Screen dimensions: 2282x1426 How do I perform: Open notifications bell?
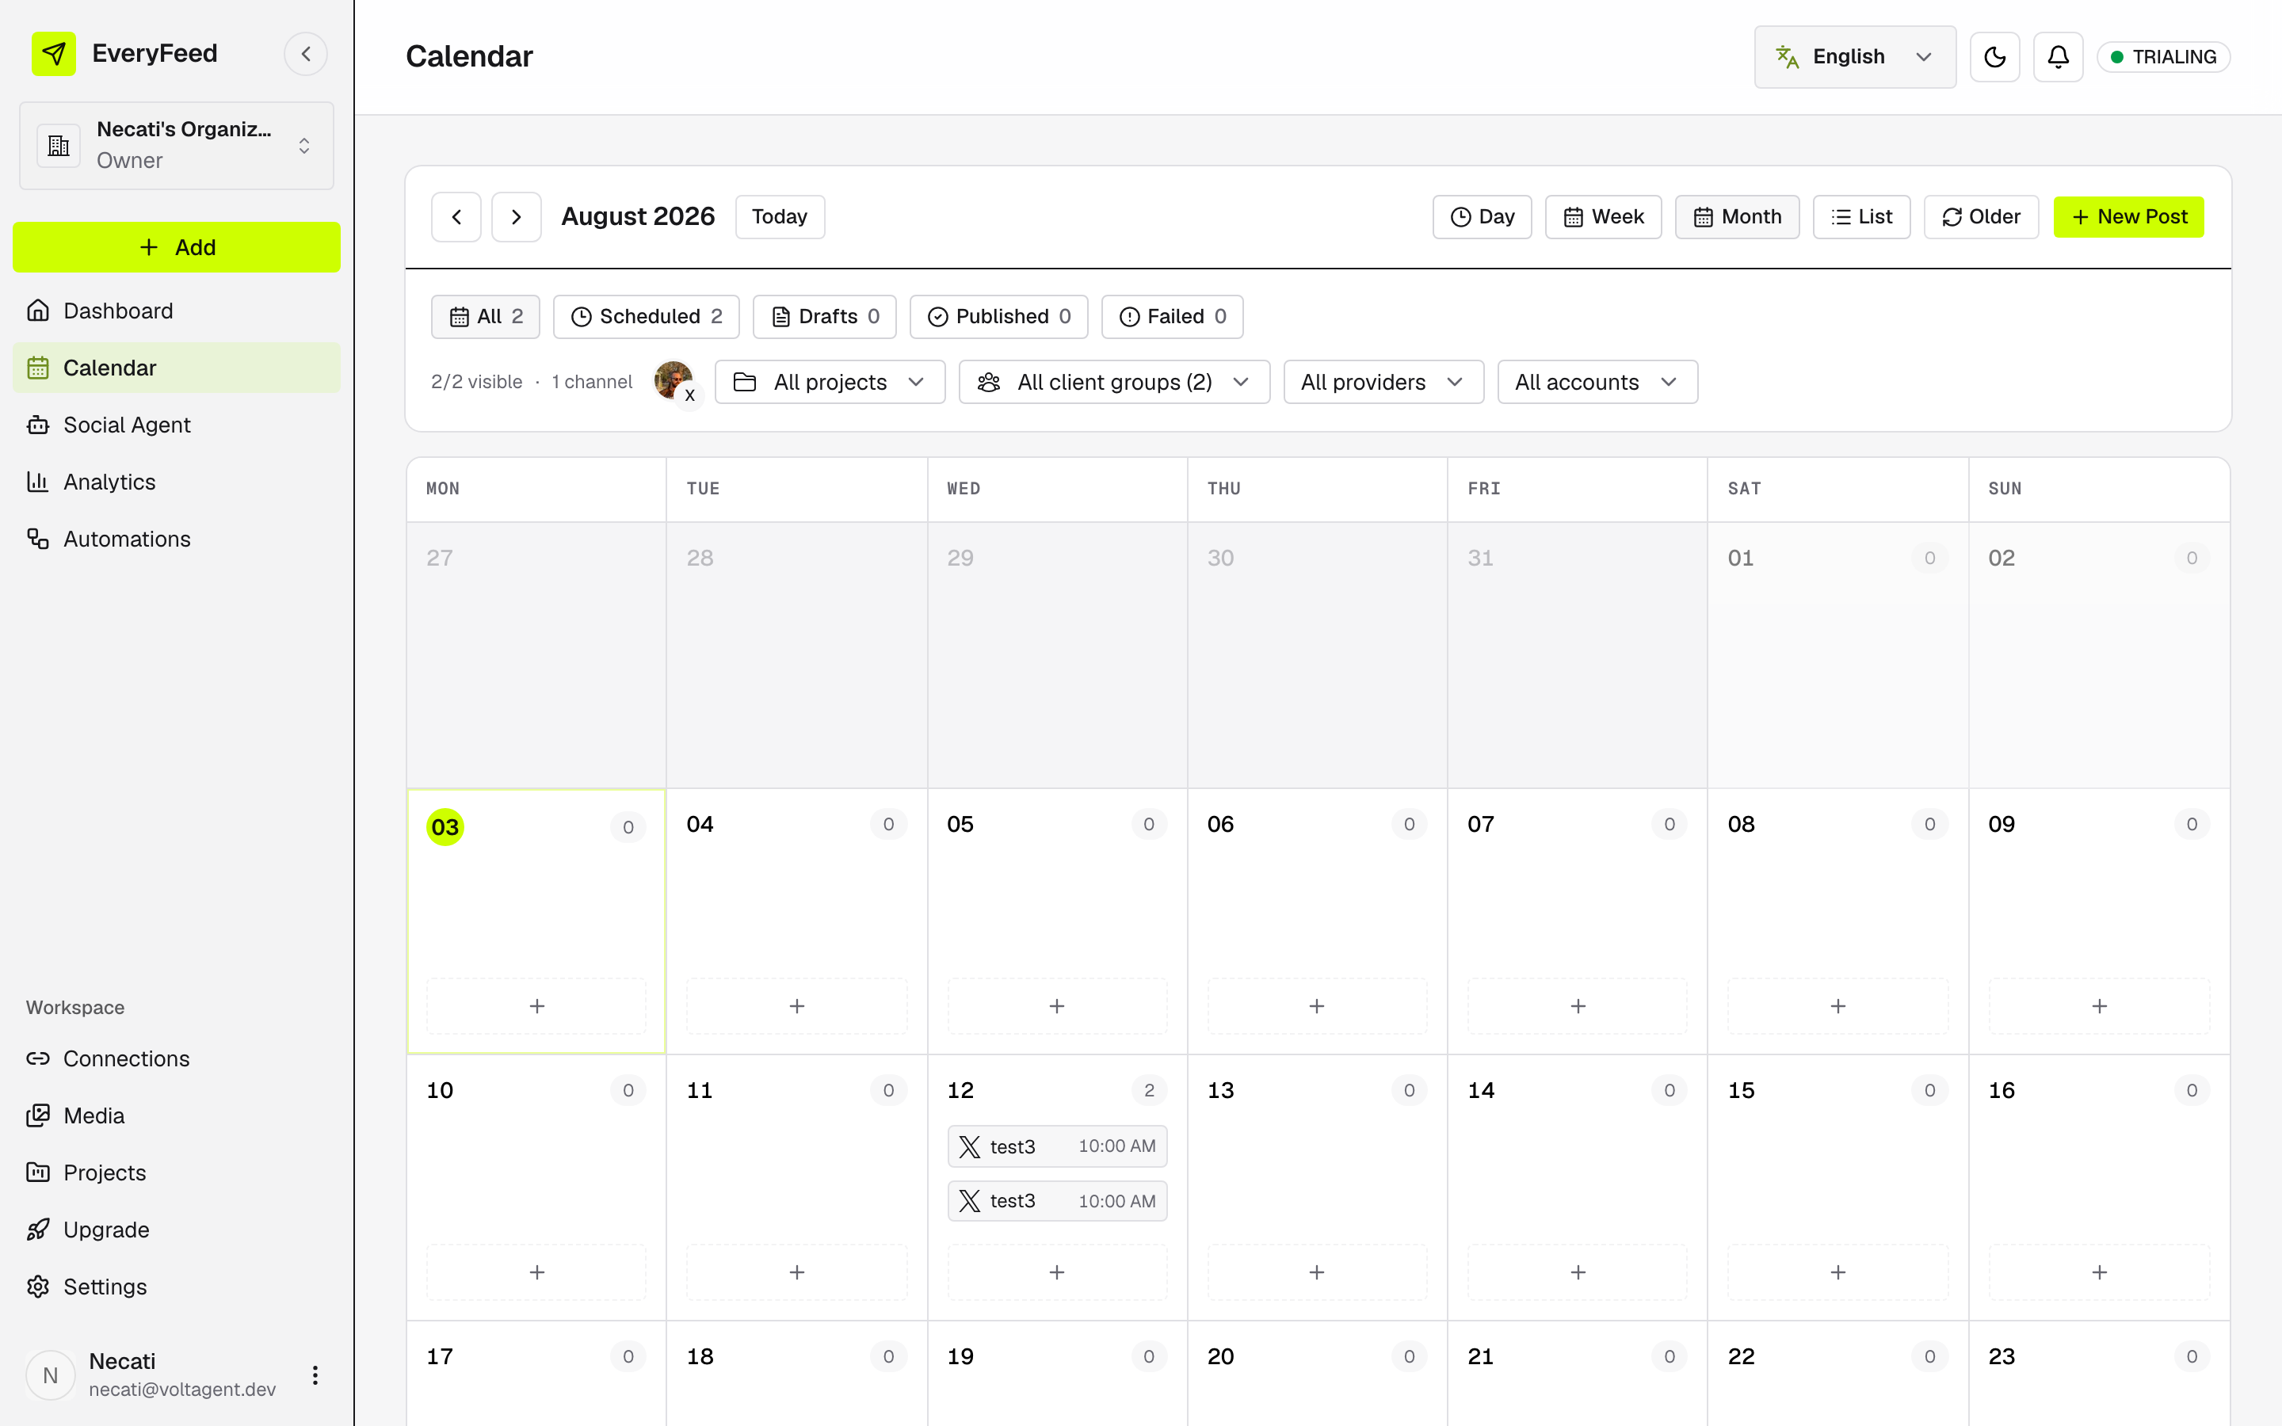[x=2058, y=56]
